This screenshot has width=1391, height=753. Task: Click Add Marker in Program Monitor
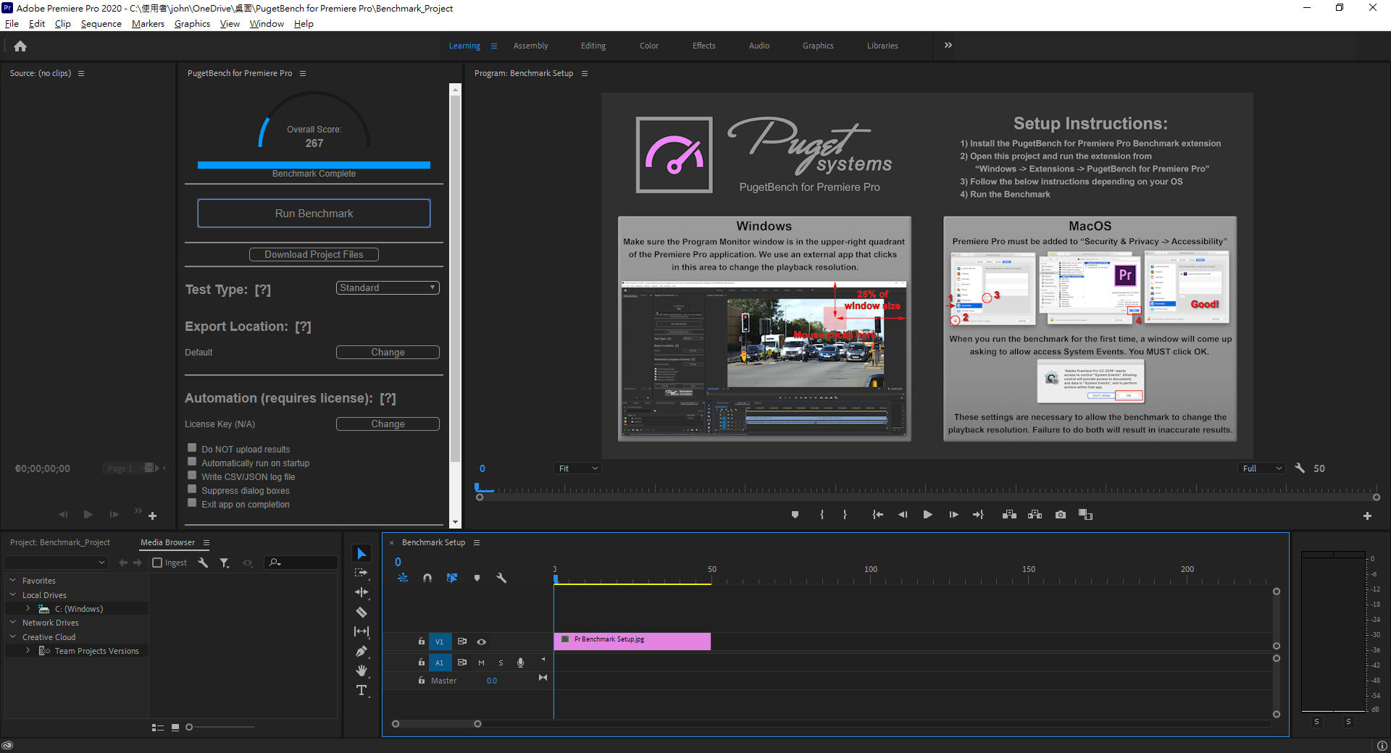[795, 515]
